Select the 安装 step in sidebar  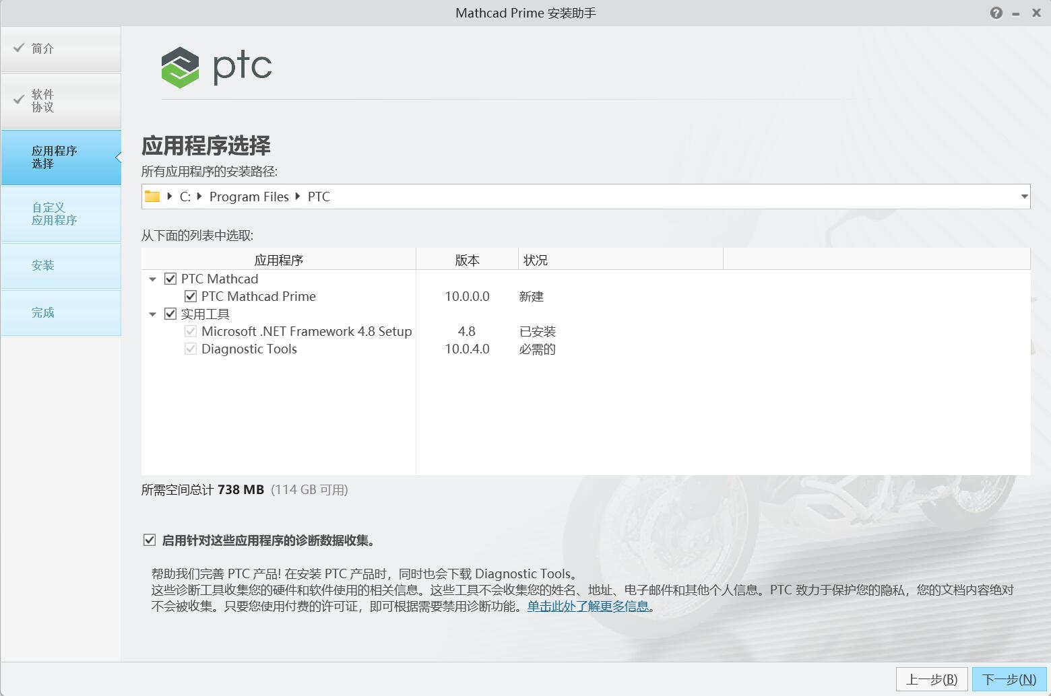pyautogui.click(x=43, y=265)
